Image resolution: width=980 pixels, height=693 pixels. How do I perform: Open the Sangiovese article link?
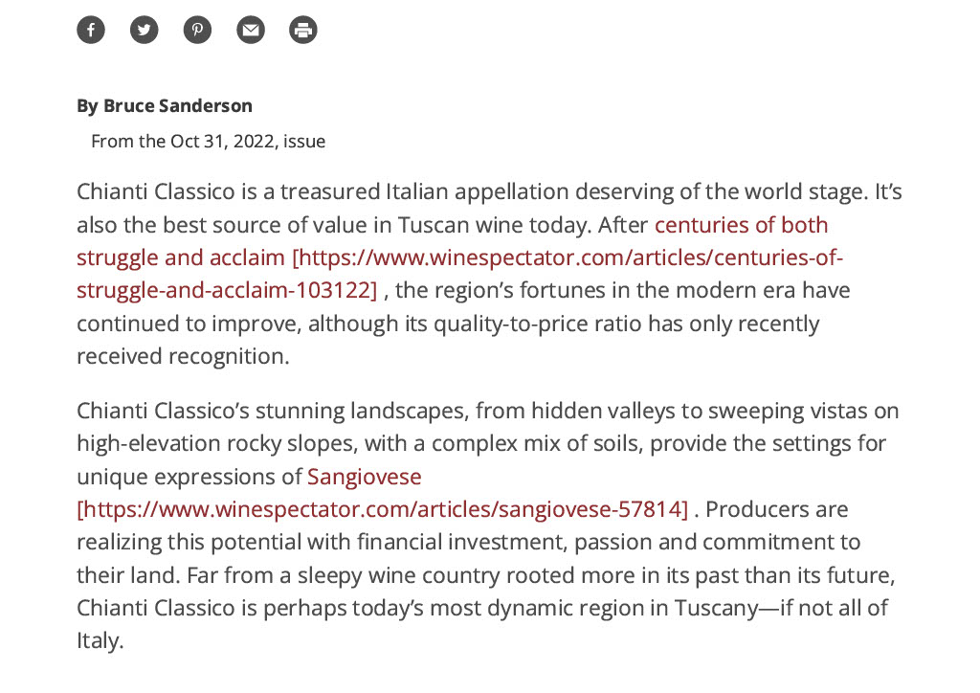coord(365,477)
